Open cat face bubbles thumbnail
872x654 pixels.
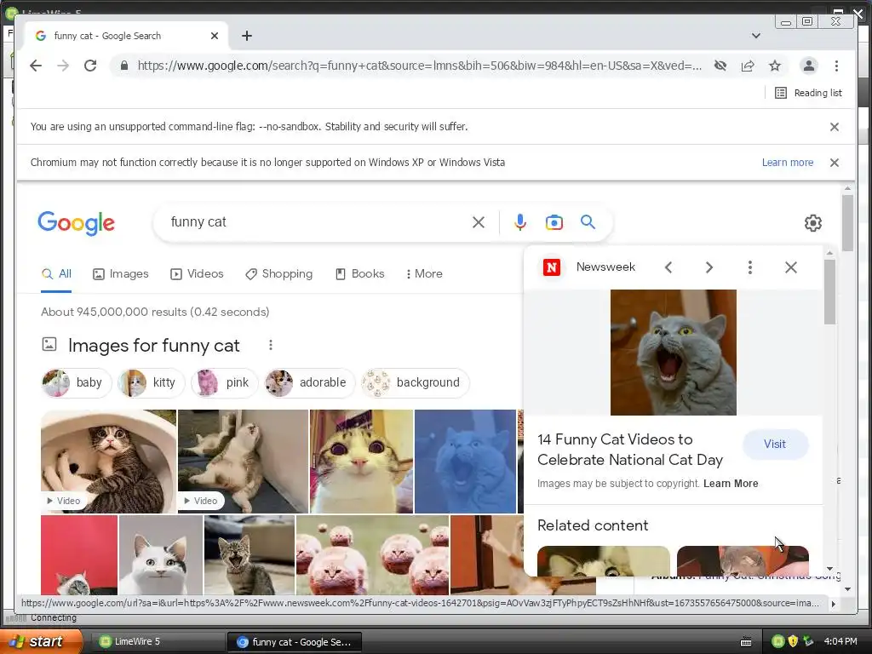pyautogui.click(x=373, y=555)
